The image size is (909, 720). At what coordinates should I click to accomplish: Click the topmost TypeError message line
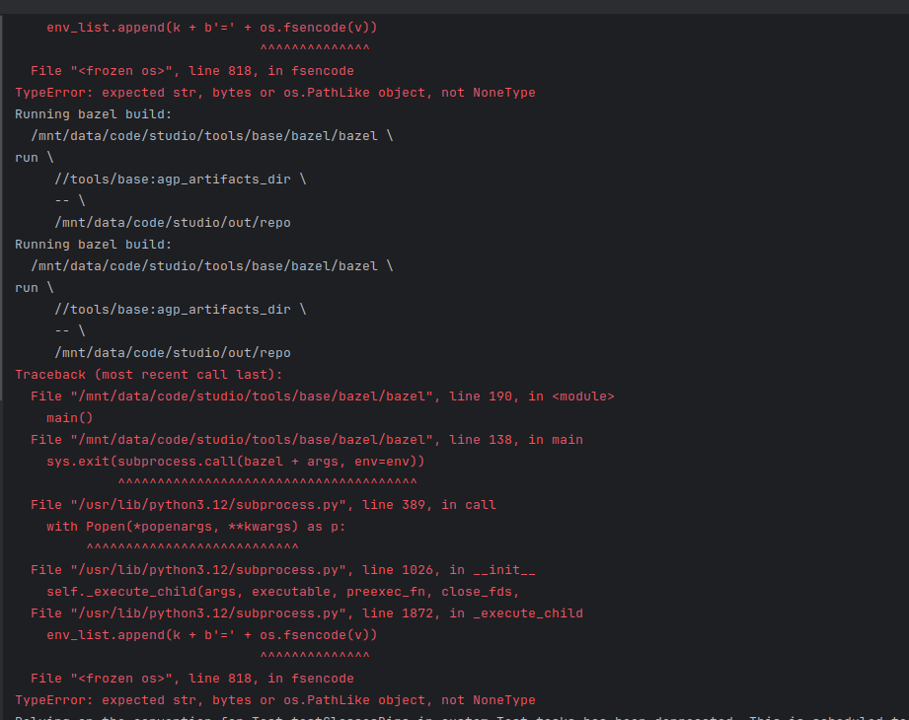click(x=274, y=93)
